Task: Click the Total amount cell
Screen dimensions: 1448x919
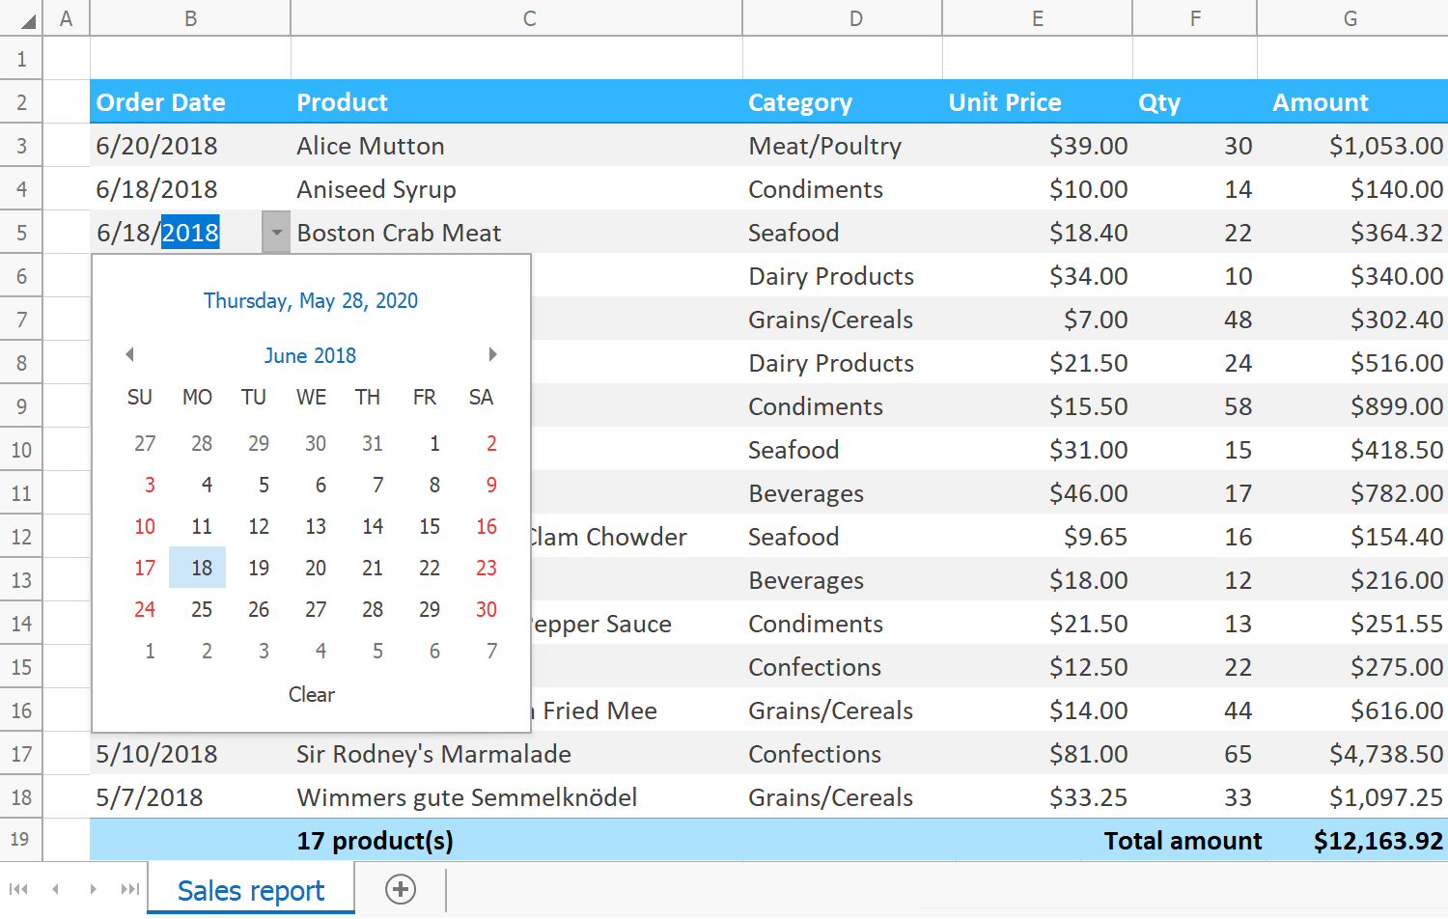Action: (1183, 840)
